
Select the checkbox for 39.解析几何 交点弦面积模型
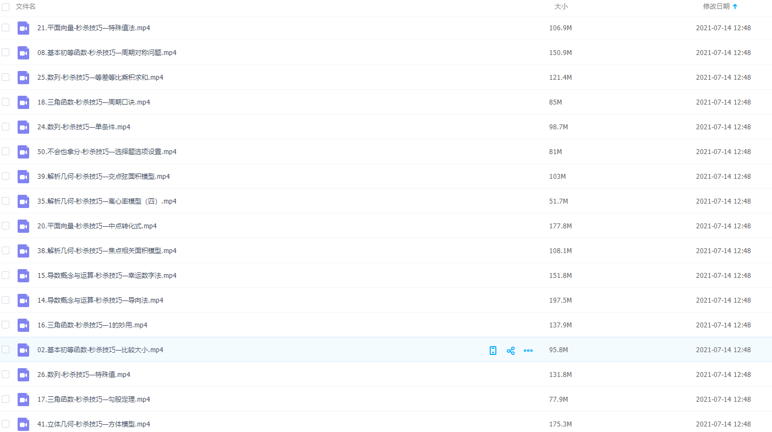point(6,176)
